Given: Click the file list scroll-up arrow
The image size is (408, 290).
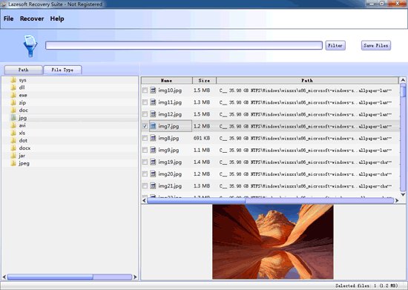Looking at the screenshot, I should coord(403,80).
